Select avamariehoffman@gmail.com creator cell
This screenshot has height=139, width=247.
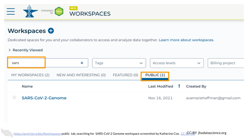pos(213,98)
